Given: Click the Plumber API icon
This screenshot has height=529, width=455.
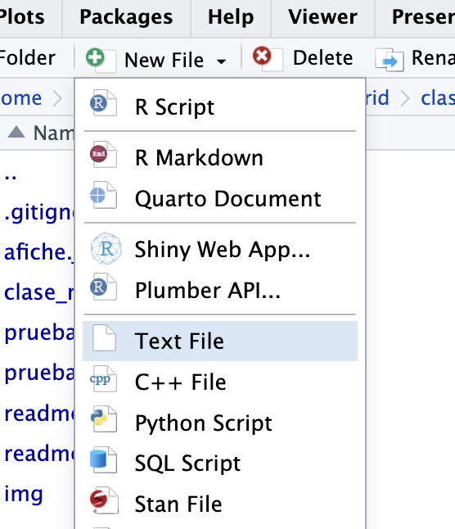Looking at the screenshot, I should click(x=103, y=287).
